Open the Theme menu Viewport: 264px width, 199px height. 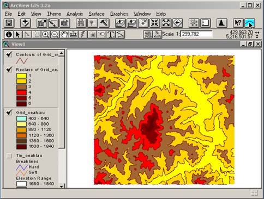[54, 14]
